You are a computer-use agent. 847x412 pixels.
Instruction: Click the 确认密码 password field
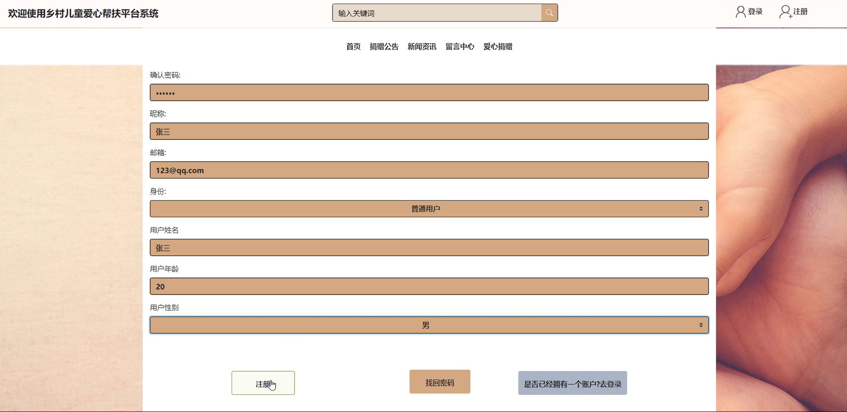429,92
